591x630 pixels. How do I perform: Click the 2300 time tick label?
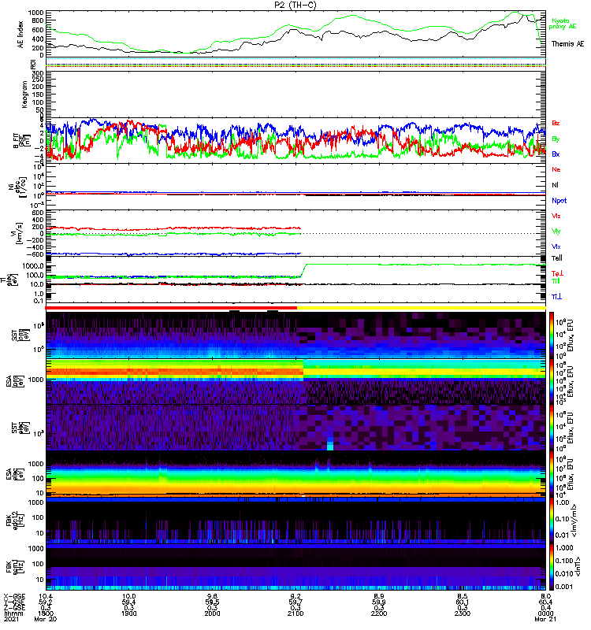[463, 613]
